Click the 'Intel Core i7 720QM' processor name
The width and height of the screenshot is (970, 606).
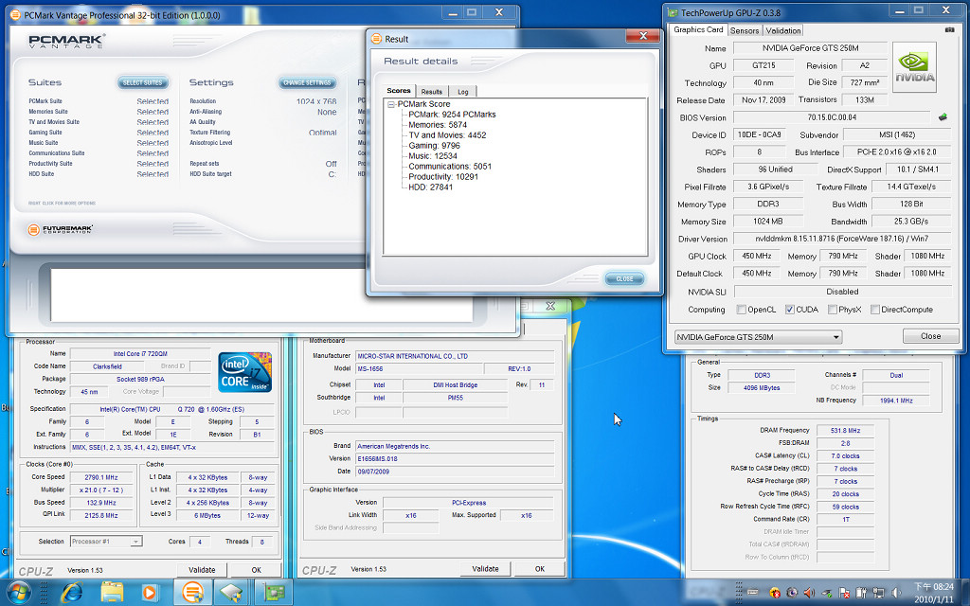point(140,354)
